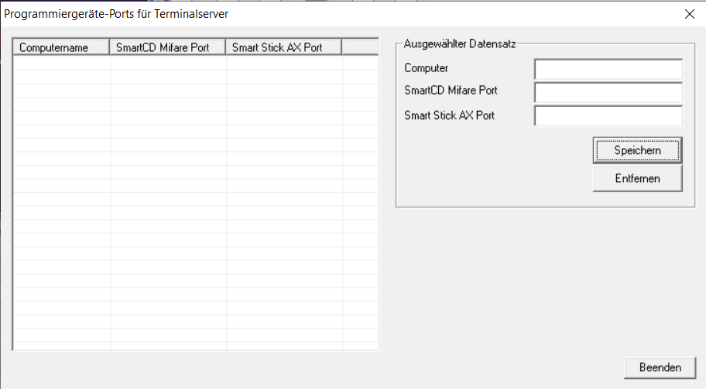Click the window title bar text
706x389 pixels.
[116, 13]
